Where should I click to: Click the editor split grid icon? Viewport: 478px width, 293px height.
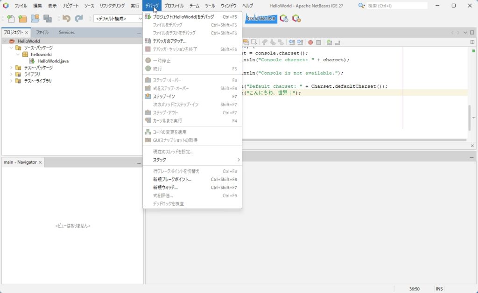[472, 42]
